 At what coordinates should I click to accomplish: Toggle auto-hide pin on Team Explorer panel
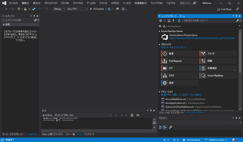pos(236,16)
